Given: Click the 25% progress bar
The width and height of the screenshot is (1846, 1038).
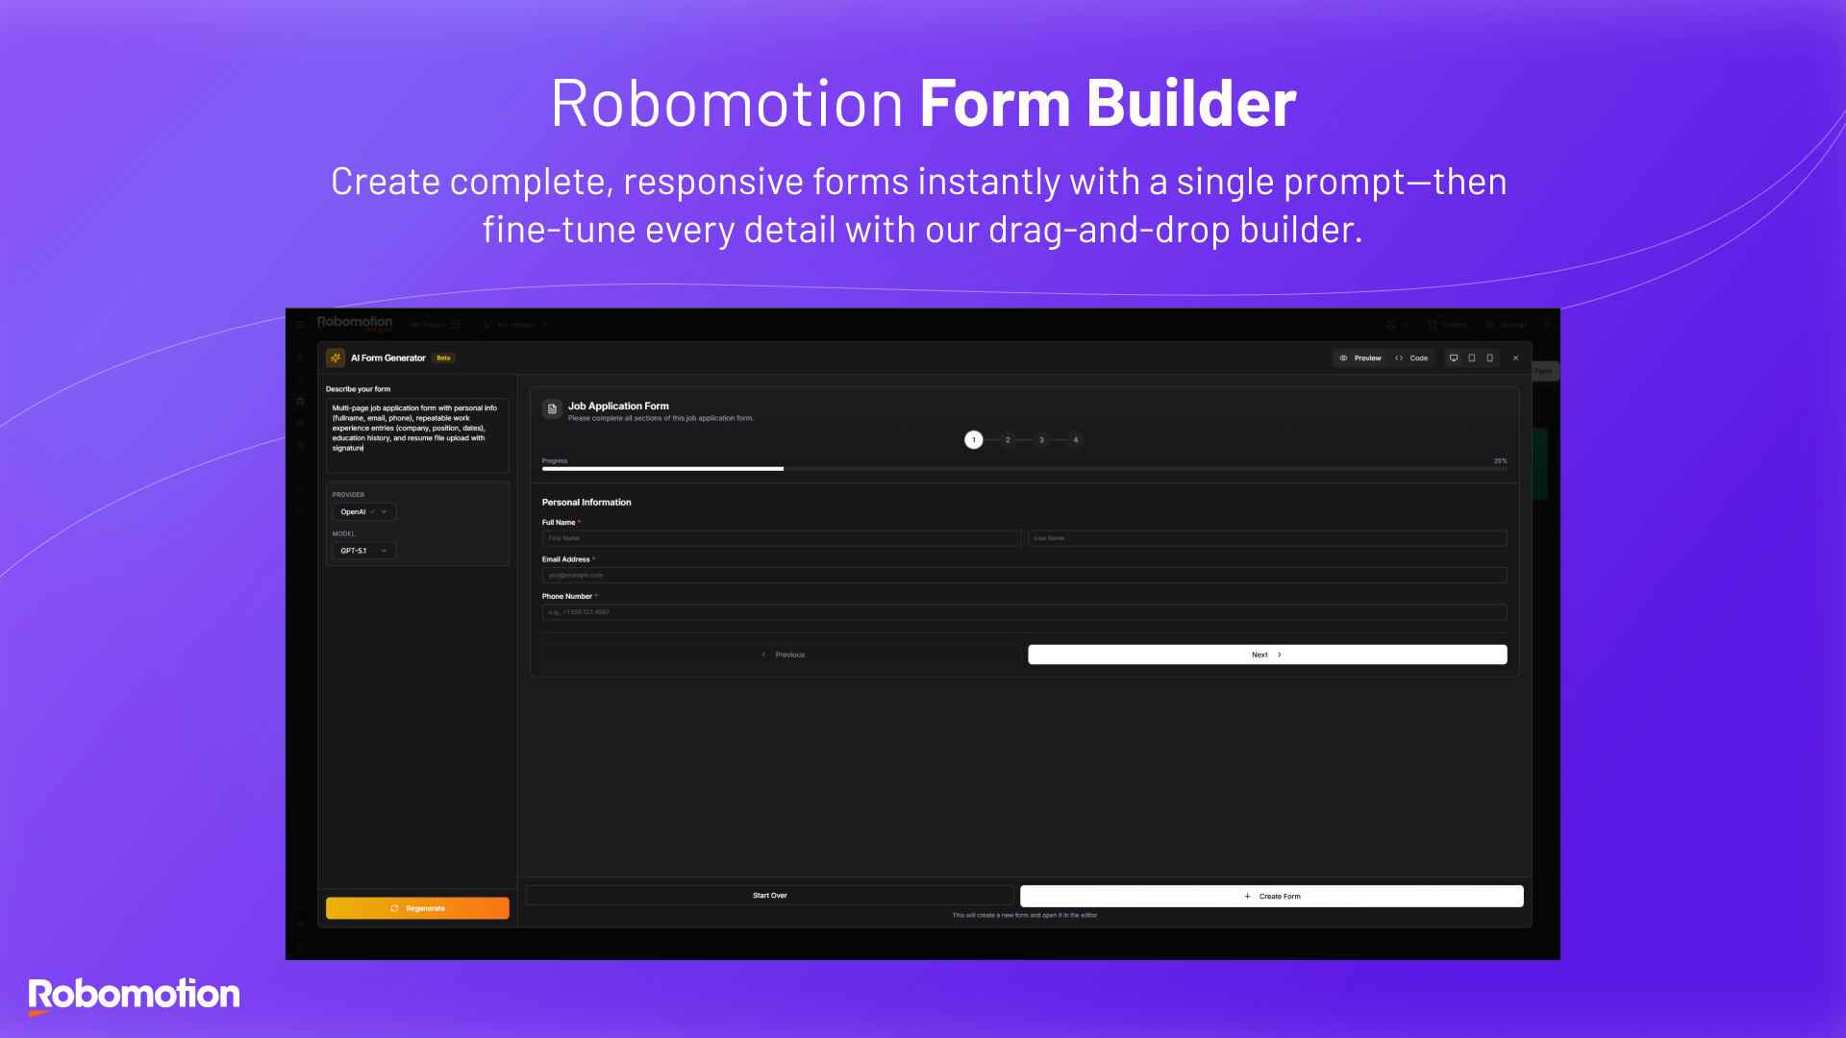Looking at the screenshot, I should (1023, 469).
